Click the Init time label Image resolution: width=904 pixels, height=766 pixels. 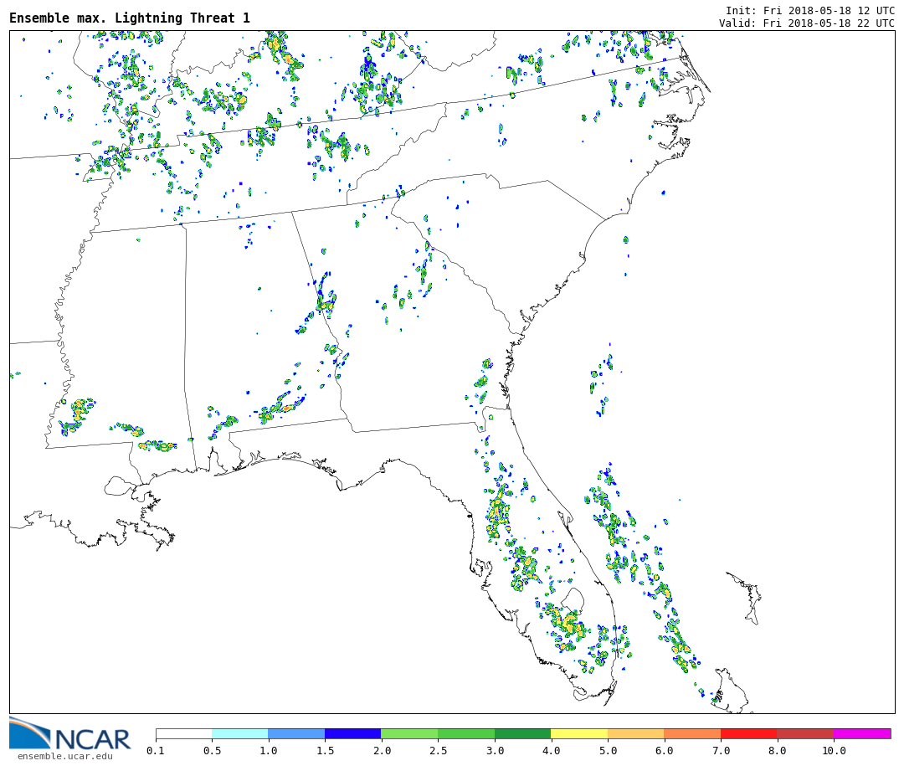pyautogui.click(x=809, y=10)
